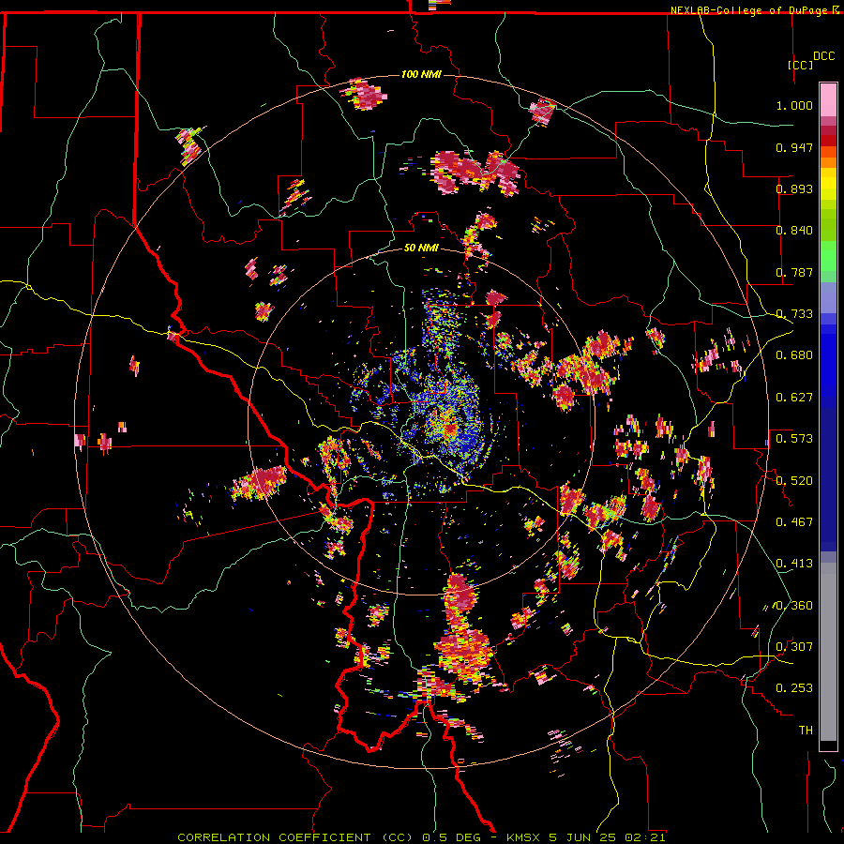This screenshot has width=844, height=844.
Task: Click the [CC] units label
Action: point(801,65)
